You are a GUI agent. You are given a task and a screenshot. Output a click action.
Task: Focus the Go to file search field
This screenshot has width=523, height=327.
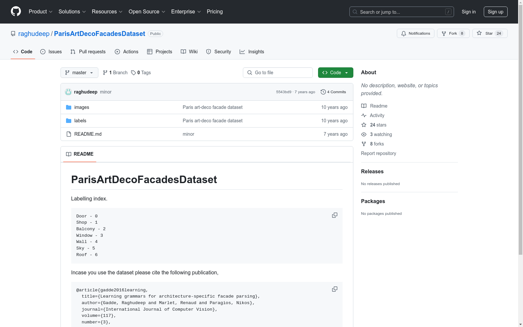[278, 73]
